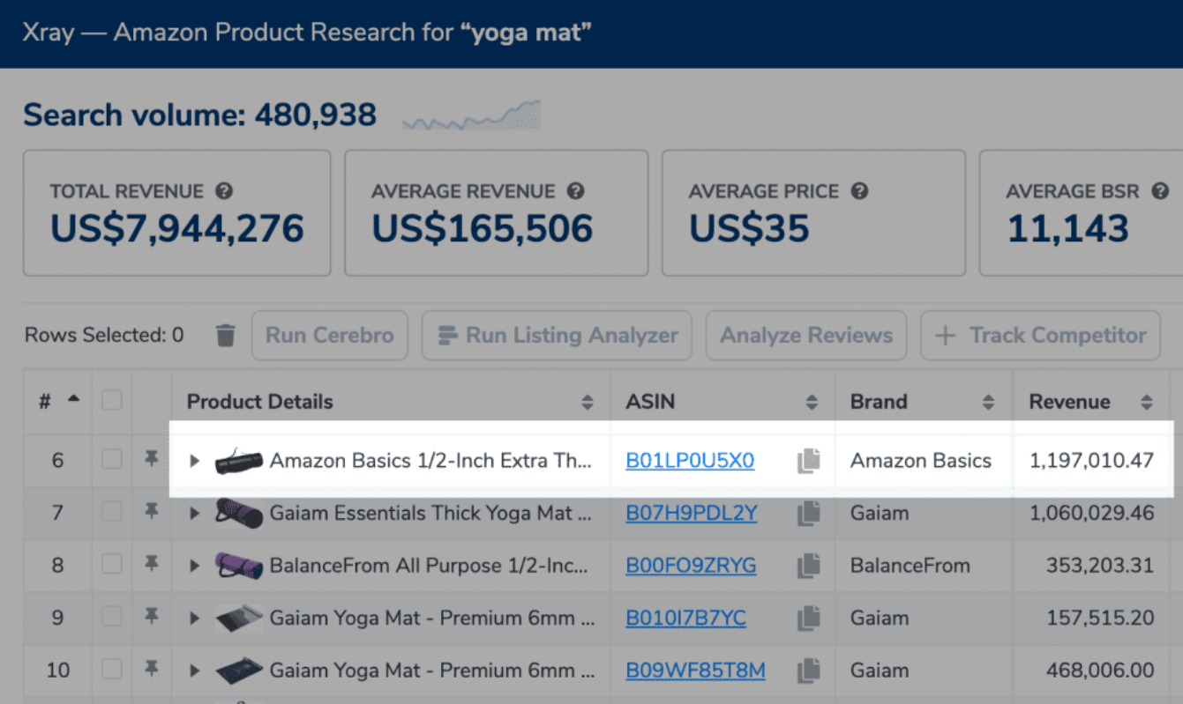Viewport: 1183px width, 704px height.
Task: Pin the BalanceFrom row 8
Action: point(152,565)
